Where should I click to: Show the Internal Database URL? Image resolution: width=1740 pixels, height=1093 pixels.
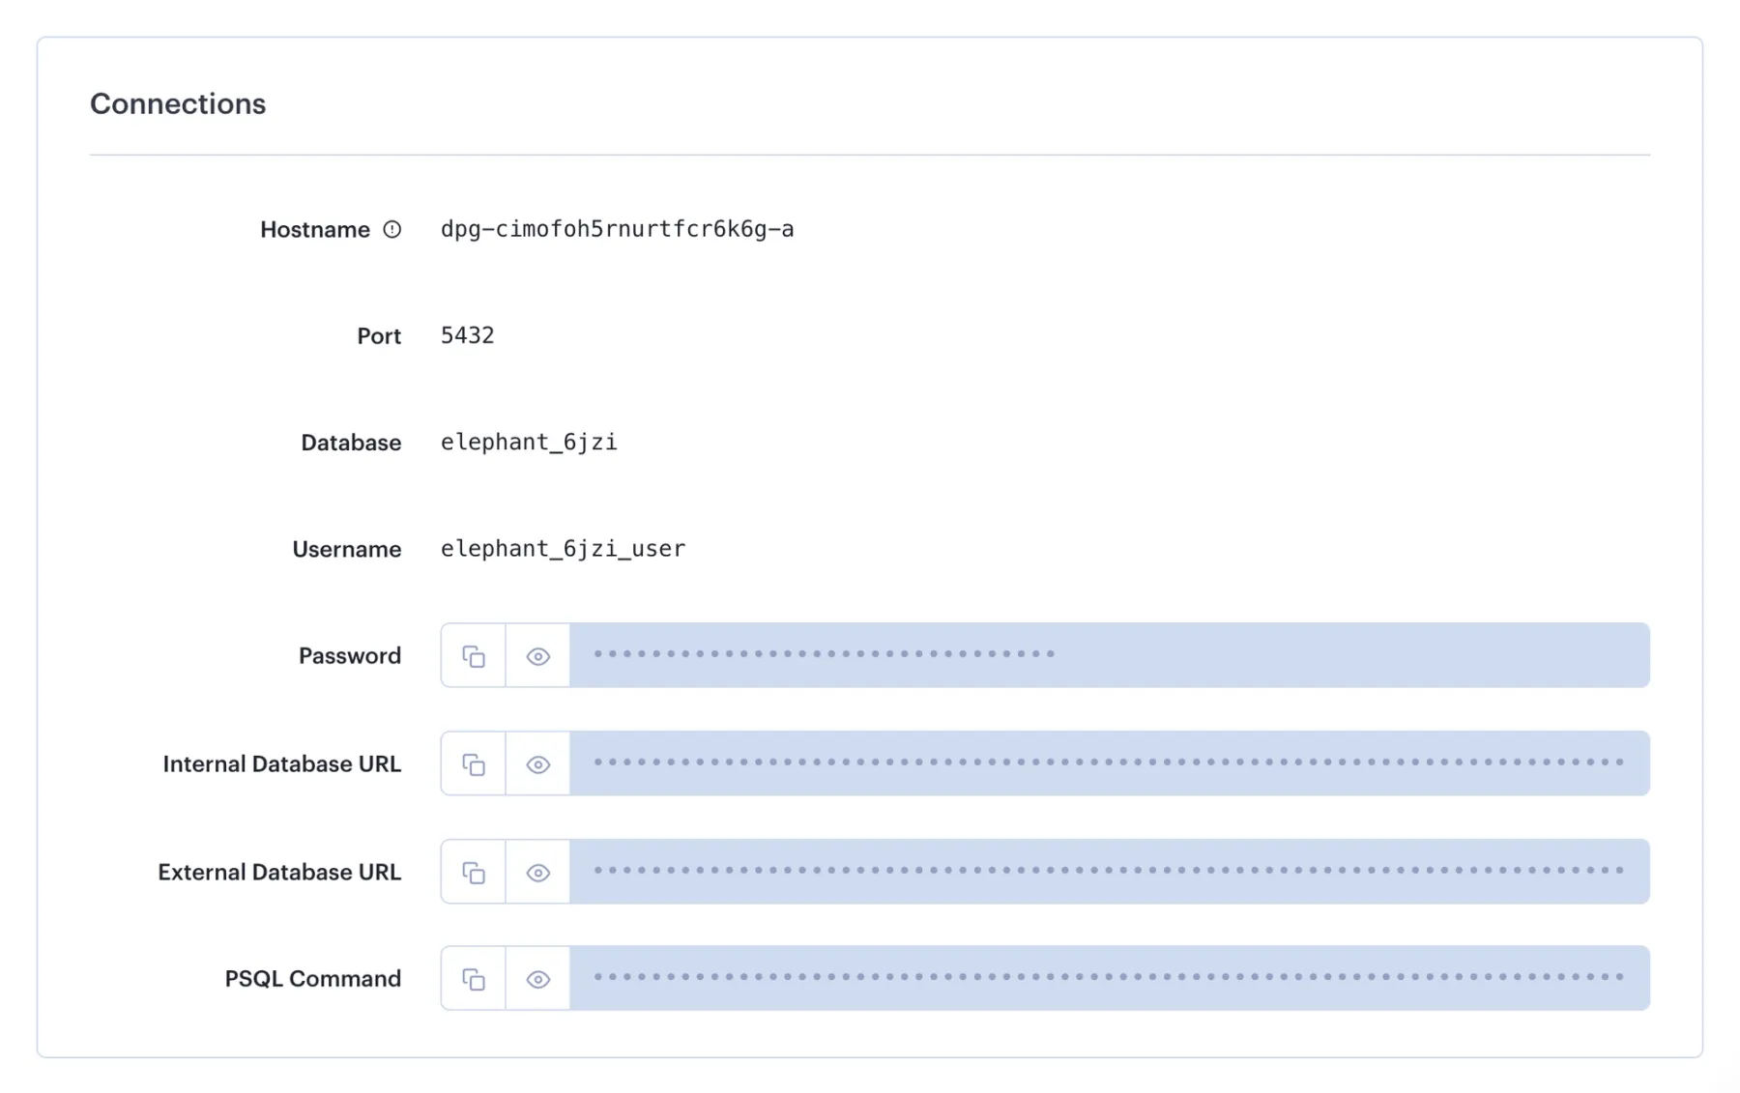coord(537,763)
